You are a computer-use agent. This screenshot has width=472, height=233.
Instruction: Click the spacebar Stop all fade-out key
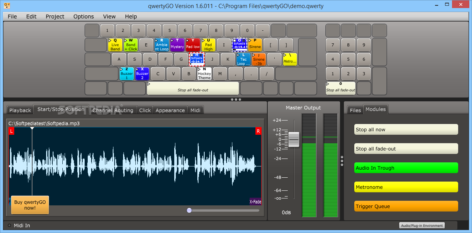tap(193, 88)
